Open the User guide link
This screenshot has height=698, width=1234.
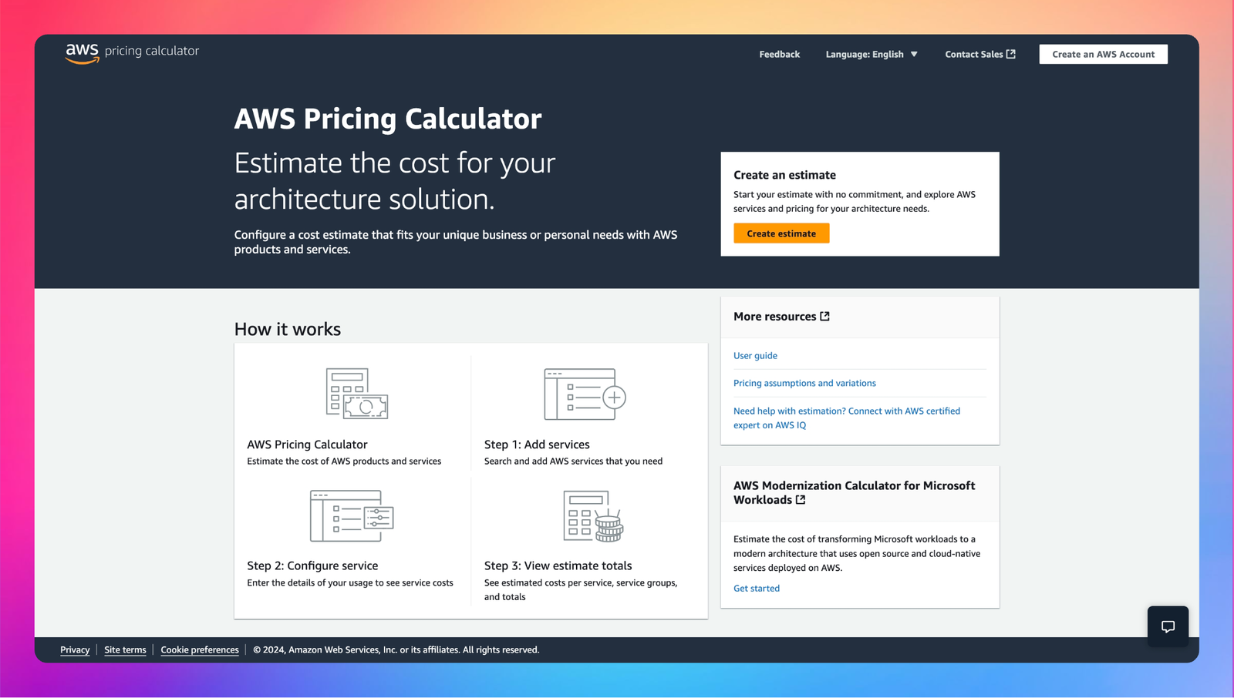(755, 355)
